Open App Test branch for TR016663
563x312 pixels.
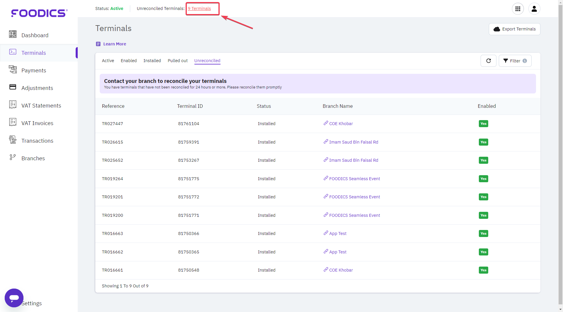pyautogui.click(x=338, y=233)
